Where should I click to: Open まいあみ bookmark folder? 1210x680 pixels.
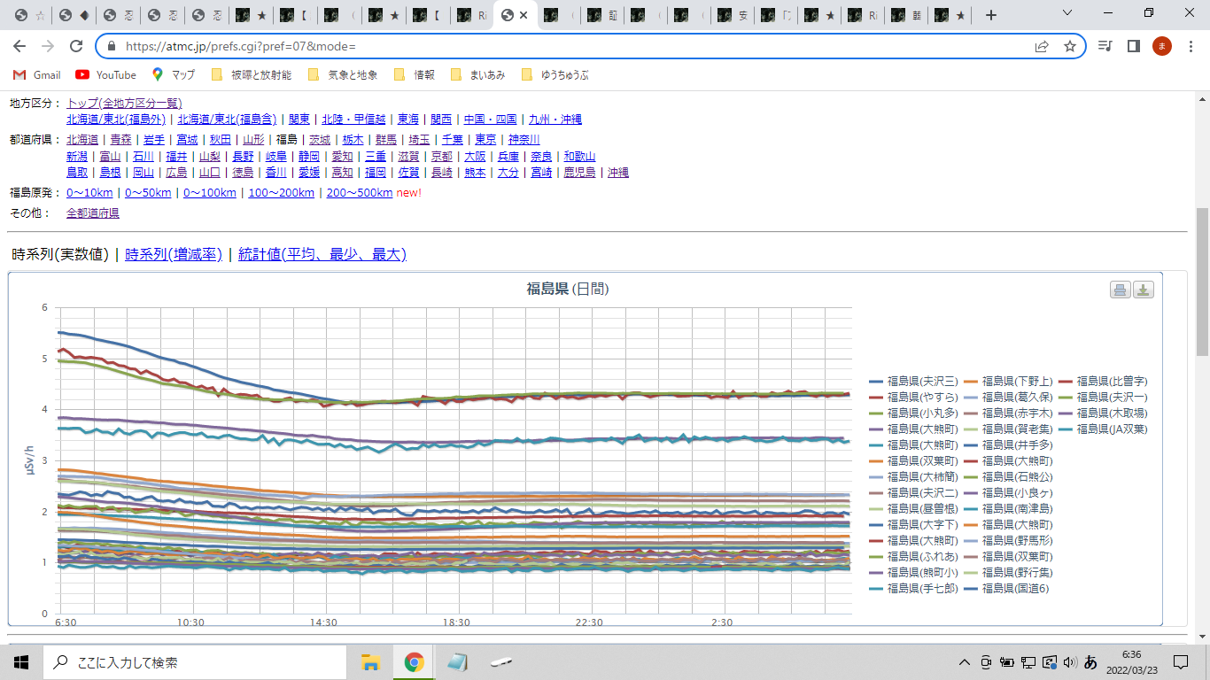point(478,75)
